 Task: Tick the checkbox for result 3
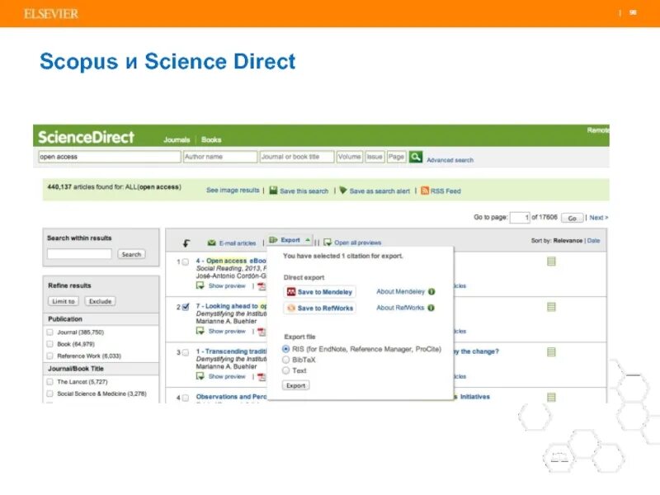point(185,352)
